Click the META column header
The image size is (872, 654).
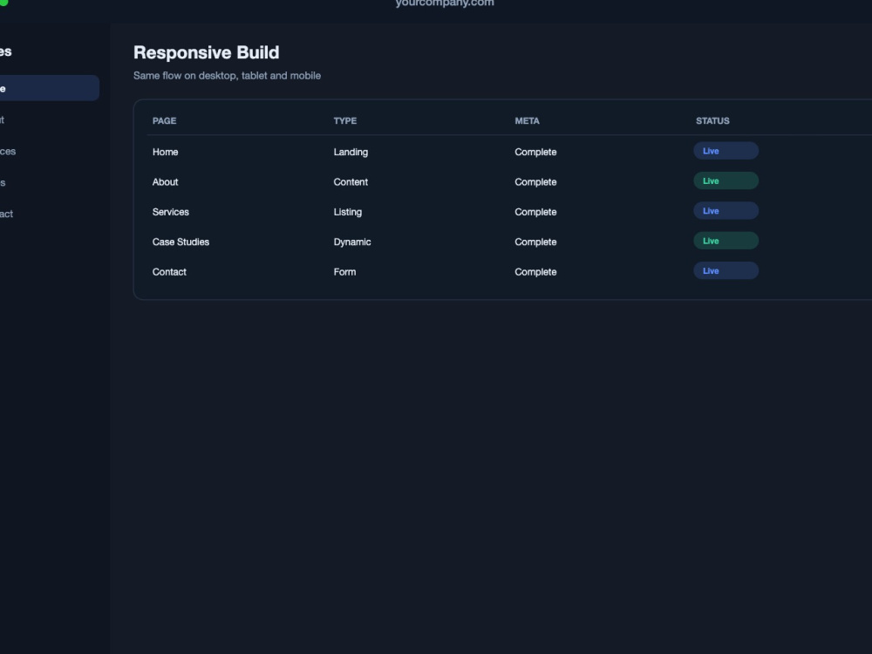point(527,120)
